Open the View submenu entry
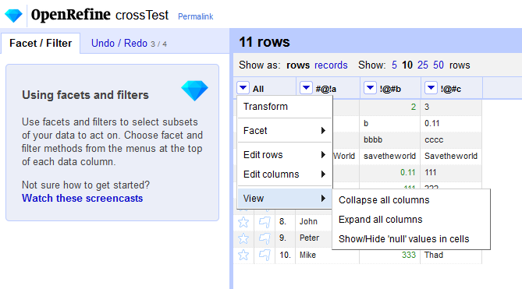Viewport: 522px width, 289px height. [285, 199]
